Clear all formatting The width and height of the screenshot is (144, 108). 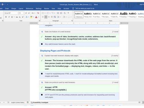tap(38, 13)
